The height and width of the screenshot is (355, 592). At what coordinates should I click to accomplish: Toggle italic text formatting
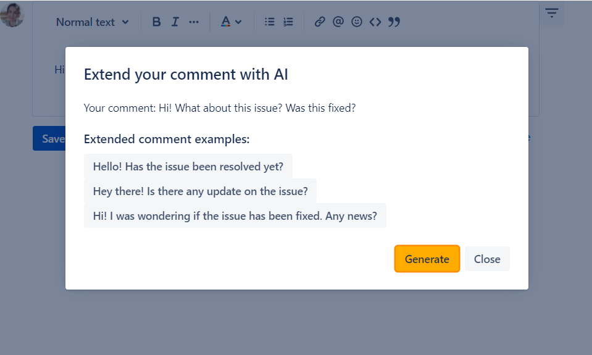(x=175, y=22)
